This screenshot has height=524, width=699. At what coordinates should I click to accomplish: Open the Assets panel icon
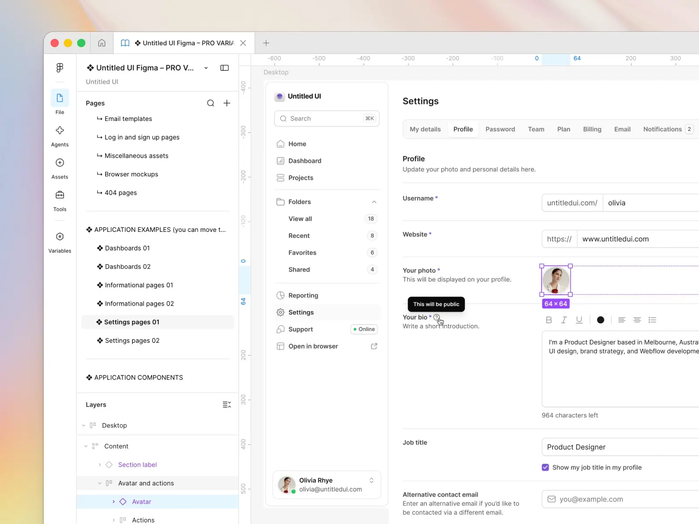(60, 163)
